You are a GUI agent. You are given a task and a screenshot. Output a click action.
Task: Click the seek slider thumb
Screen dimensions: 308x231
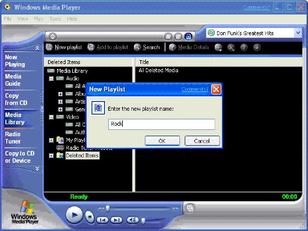(108, 208)
